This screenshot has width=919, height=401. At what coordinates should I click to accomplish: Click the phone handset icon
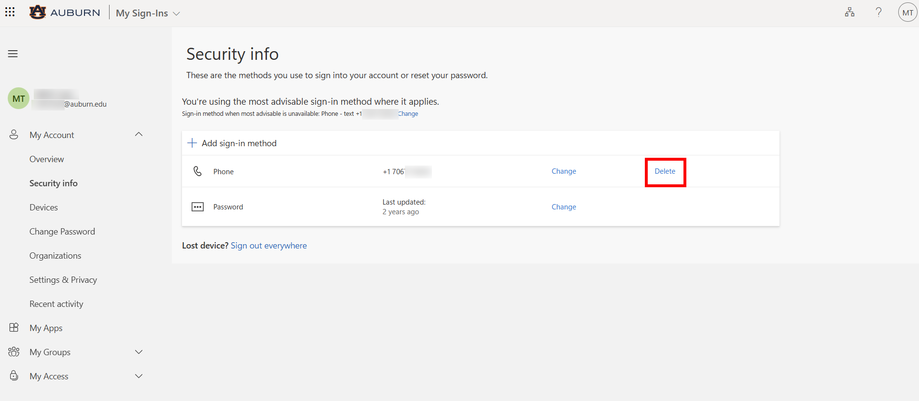click(x=197, y=171)
